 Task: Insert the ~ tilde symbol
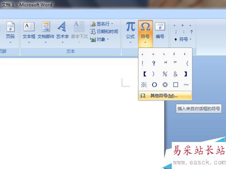[x=186, y=85]
